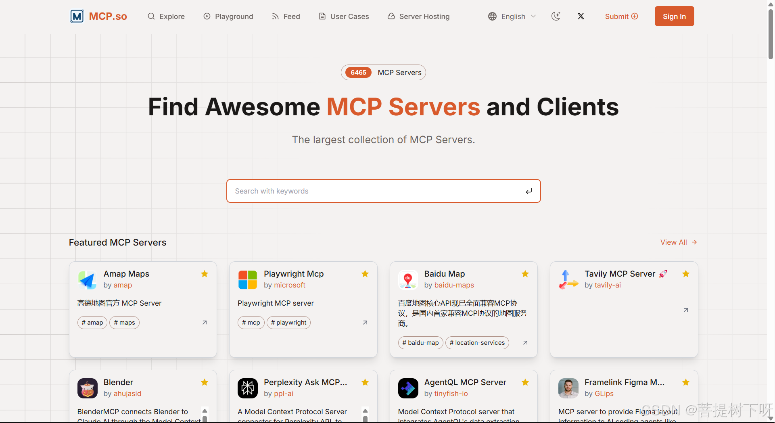The height and width of the screenshot is (423, 775).
Task: Open the ppl-ai author link
Action: (x=284, y=394)
